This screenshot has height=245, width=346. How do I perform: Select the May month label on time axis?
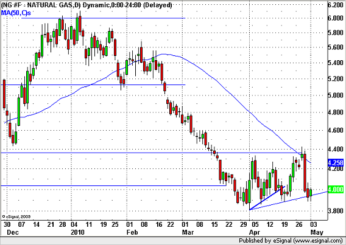point(317,232)
